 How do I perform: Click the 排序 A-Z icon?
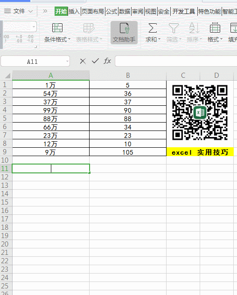194,28
